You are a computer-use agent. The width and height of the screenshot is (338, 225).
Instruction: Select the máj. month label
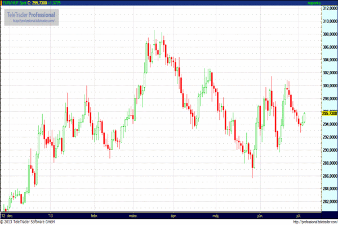tap(216, 215)
